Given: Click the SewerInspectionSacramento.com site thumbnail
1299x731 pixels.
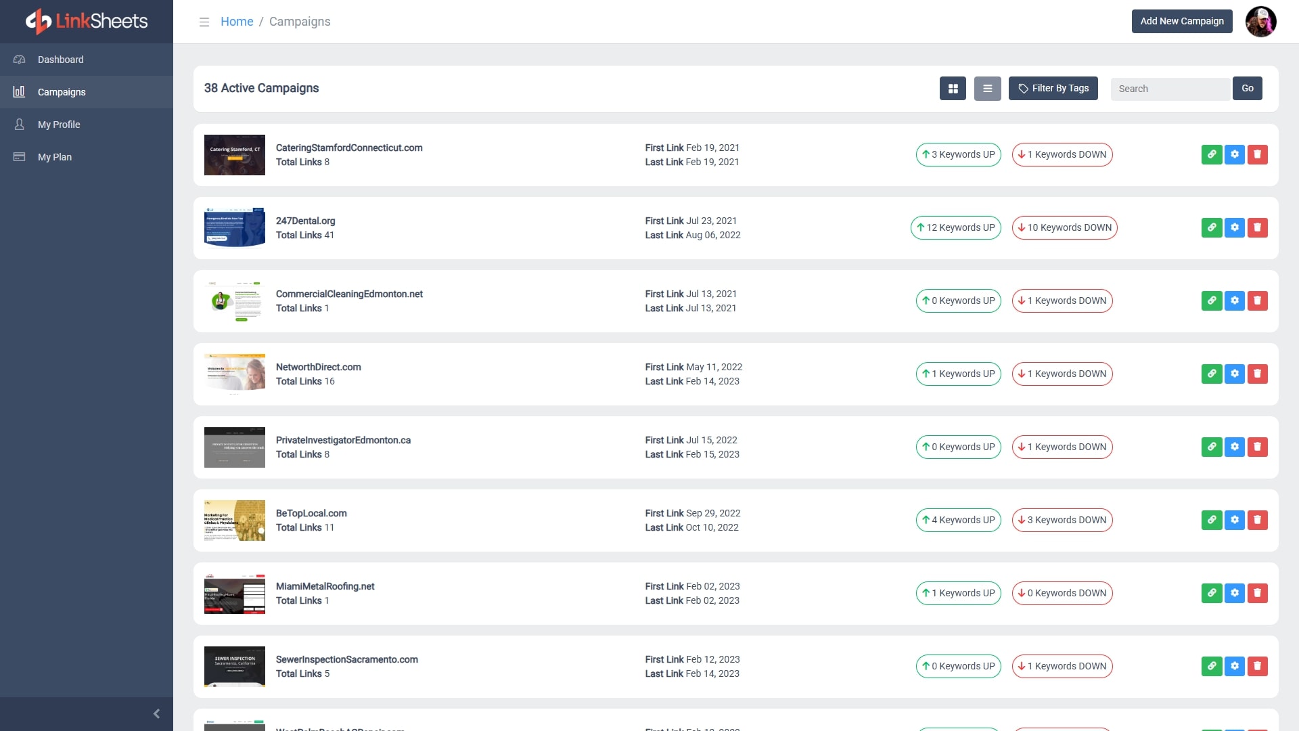Looking at the screenshot, I should 235,667.
